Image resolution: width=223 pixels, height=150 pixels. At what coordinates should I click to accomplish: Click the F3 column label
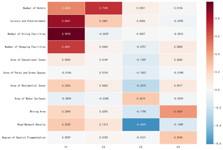click(141, 147)
